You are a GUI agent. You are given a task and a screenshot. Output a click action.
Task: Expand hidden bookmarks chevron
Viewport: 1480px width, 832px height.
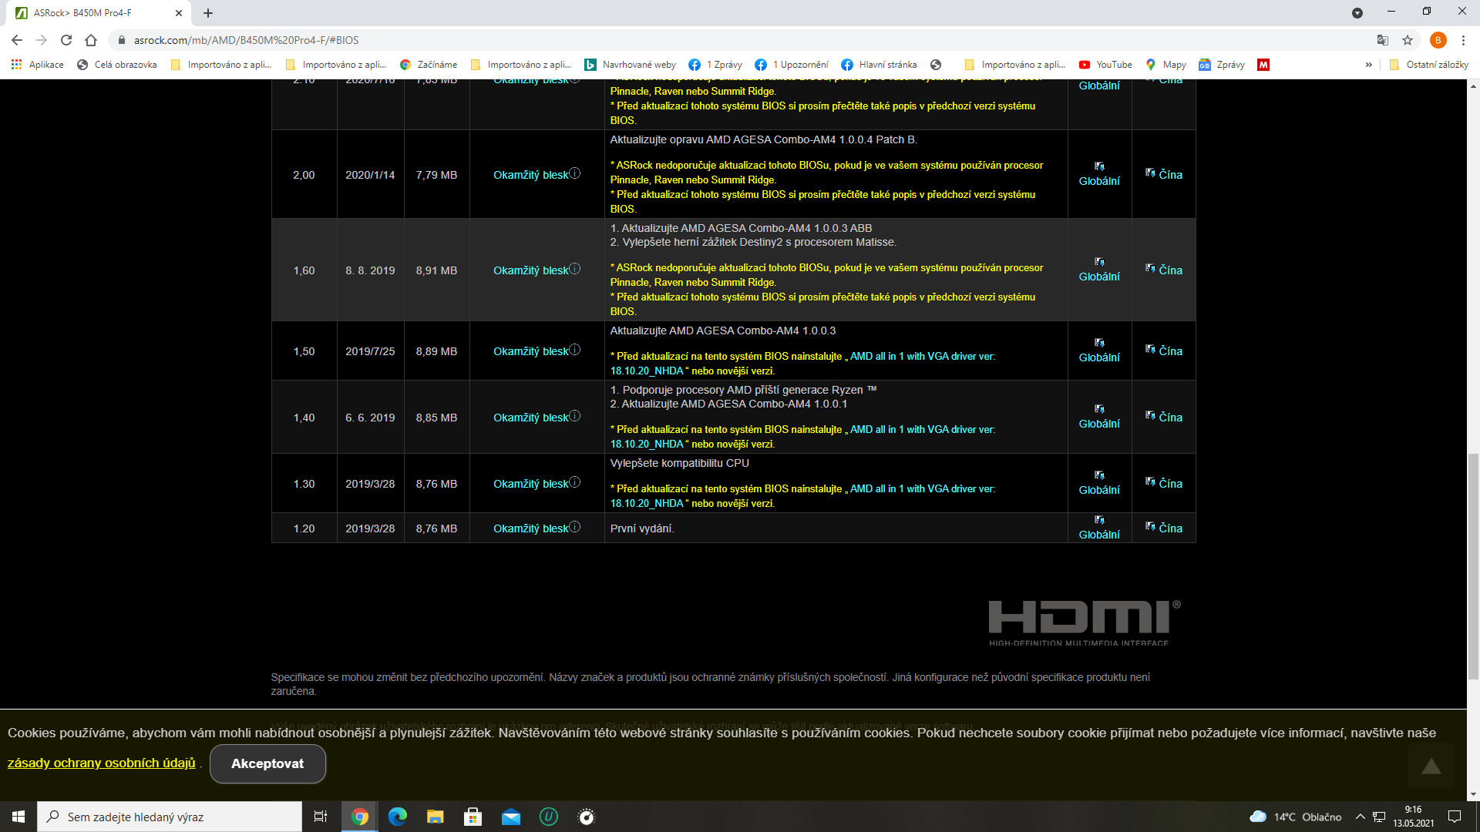(1369, 65)
